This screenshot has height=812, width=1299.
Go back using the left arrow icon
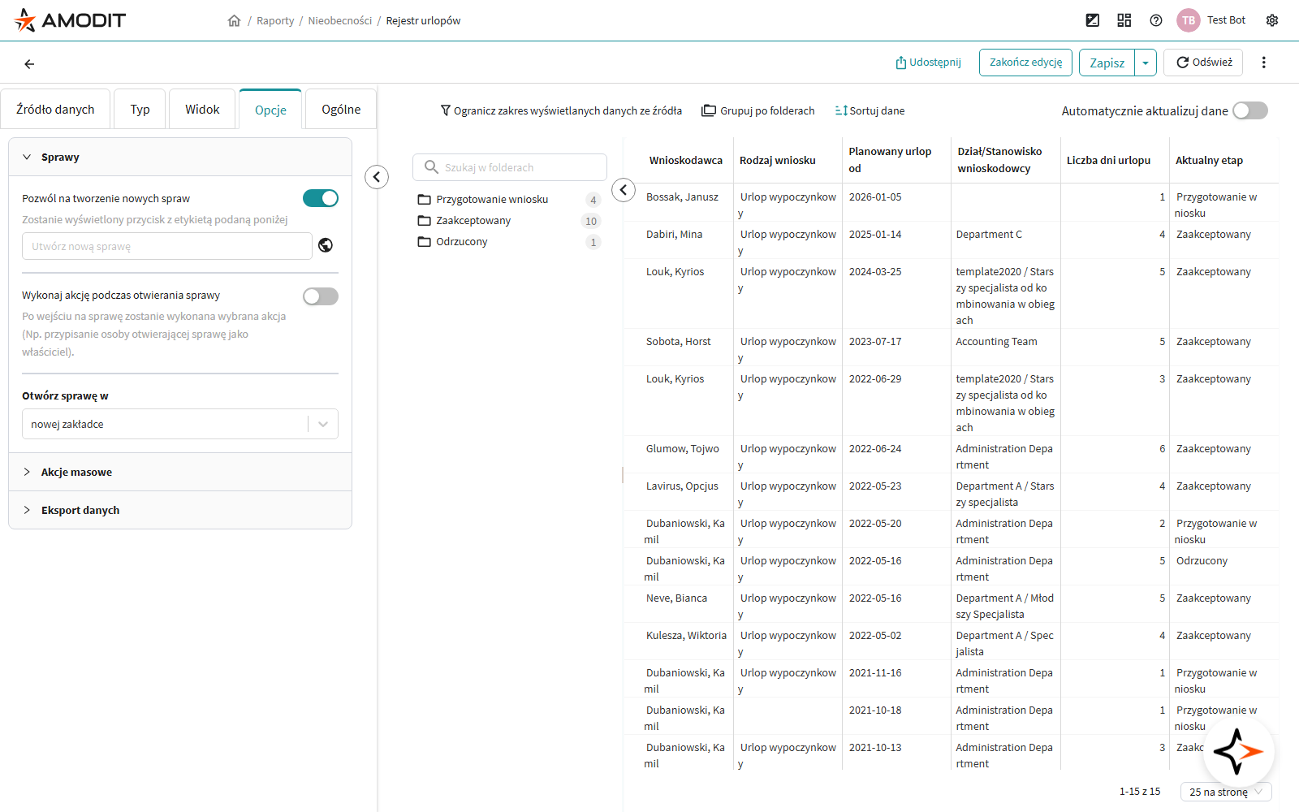[x=29, y=64]
